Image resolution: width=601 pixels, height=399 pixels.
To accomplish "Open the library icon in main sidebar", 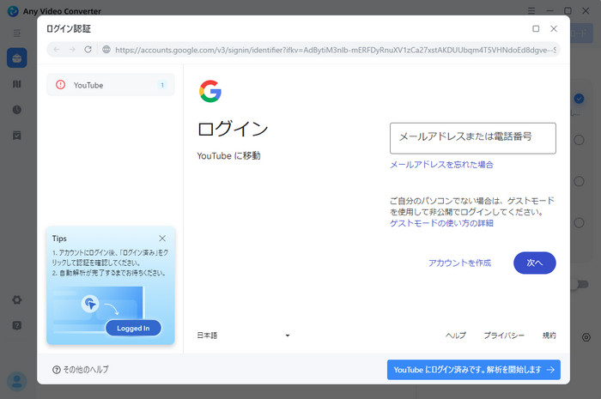I will (17, 84).
